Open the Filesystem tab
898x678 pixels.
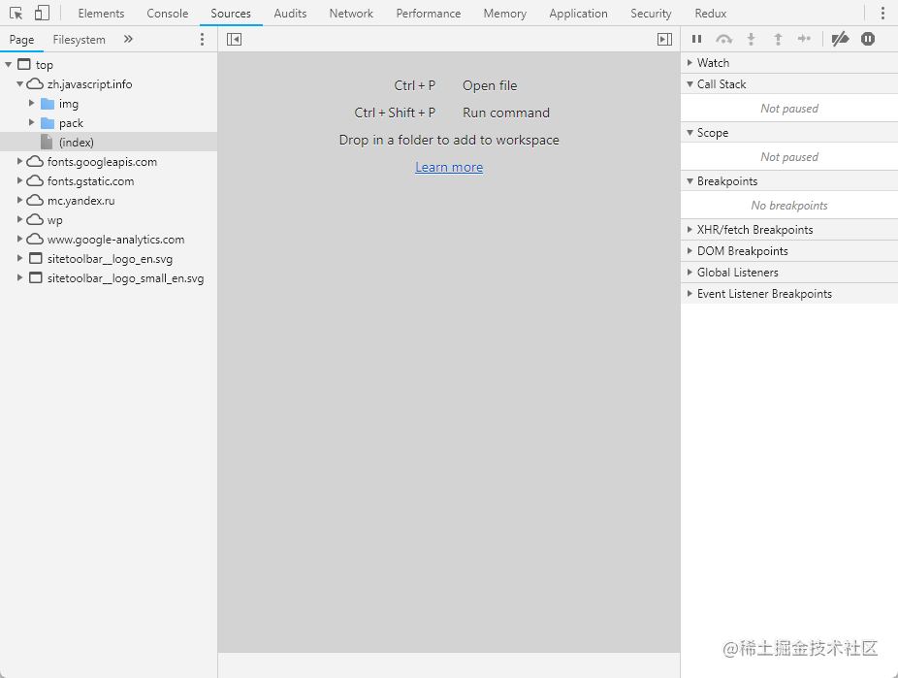79,39
